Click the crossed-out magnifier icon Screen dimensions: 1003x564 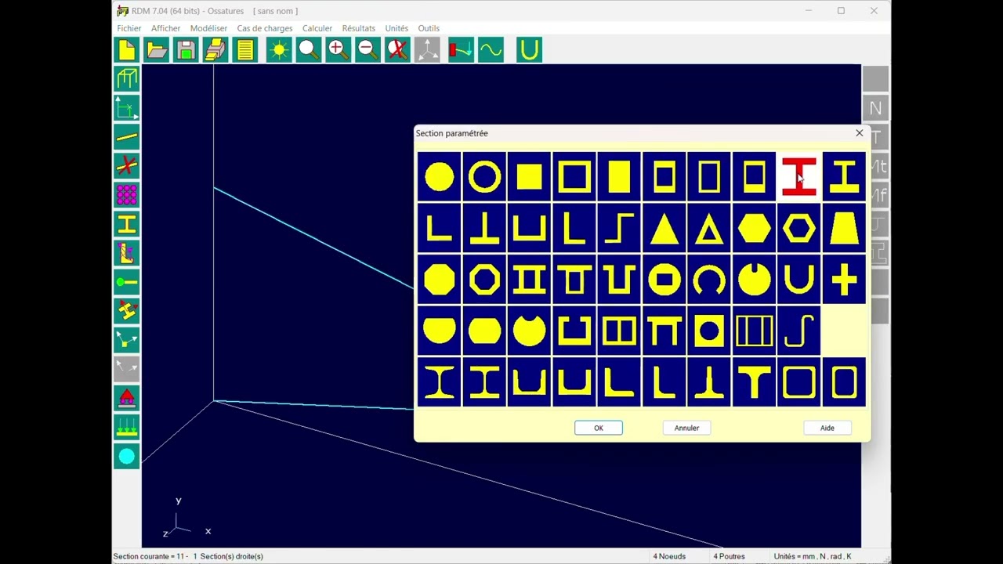(x=397, y=50)
